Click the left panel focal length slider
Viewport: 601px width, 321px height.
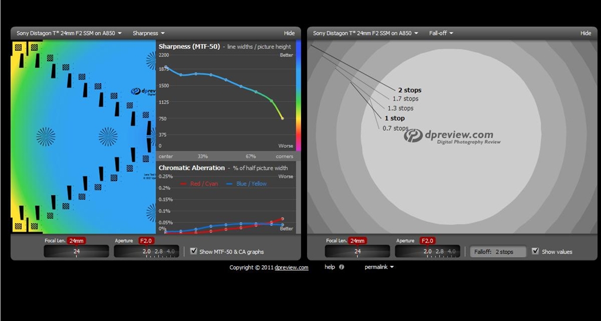pos(76,251)
